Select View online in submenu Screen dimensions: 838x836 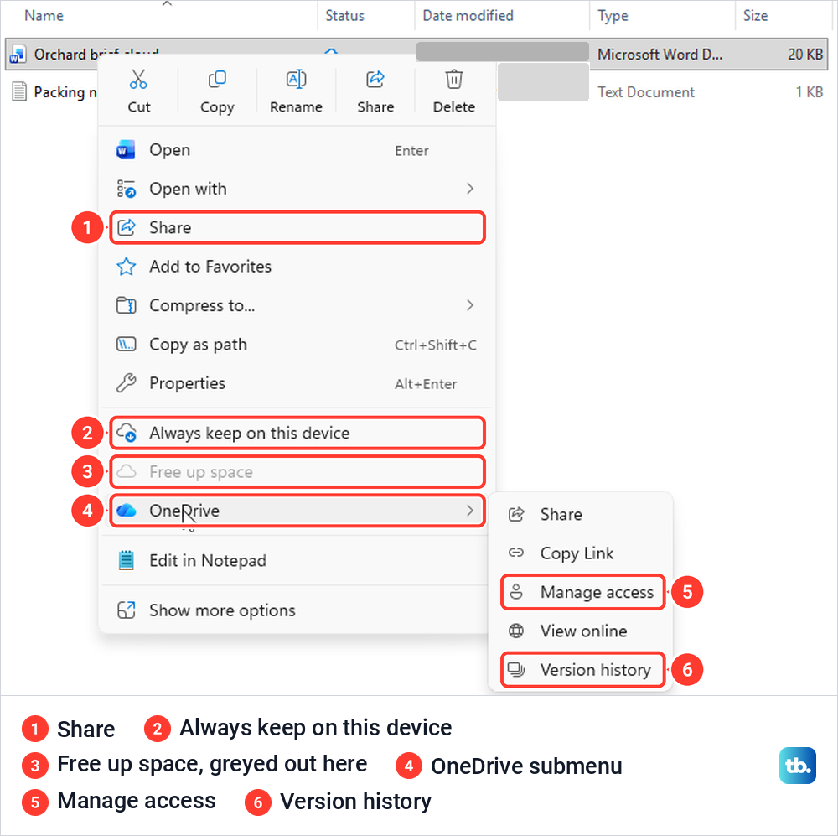point(581,631)
